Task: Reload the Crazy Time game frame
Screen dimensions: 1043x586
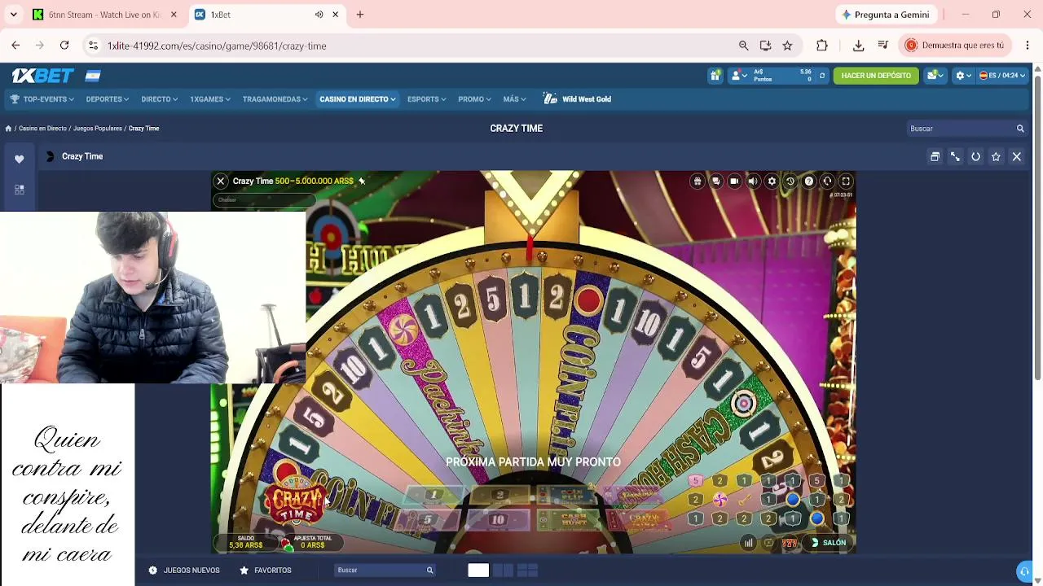Action: click(975, 156)
